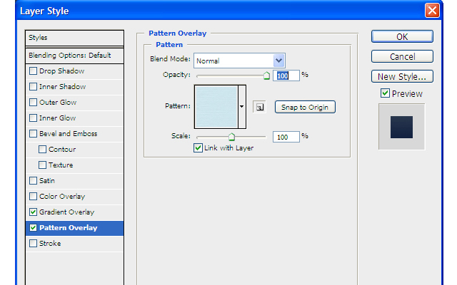
Task: Open the Styles list header
Action: tap(69, 37)
